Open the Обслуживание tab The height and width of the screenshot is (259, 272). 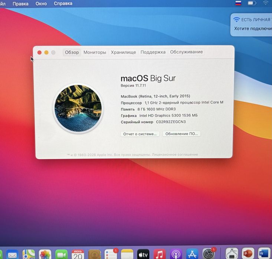click(186, 52)
